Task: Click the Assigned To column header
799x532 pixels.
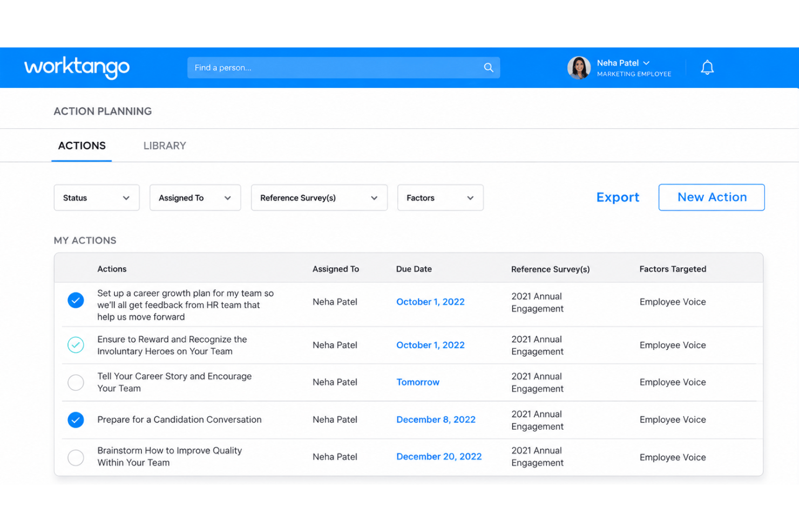Action: click(x=336, y=269)
